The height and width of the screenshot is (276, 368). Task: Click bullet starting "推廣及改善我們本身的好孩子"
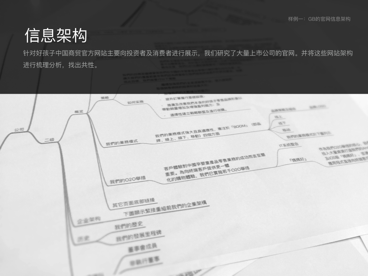click(202, 104)
